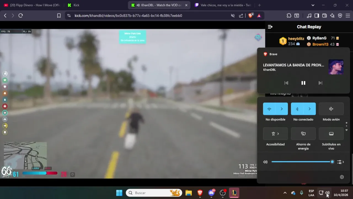Open the clock and date flyout

(x=341, y=193)
